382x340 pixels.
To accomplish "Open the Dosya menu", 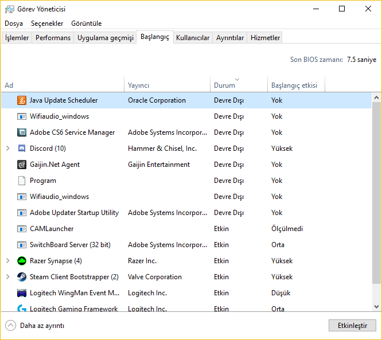I will 14,24.
